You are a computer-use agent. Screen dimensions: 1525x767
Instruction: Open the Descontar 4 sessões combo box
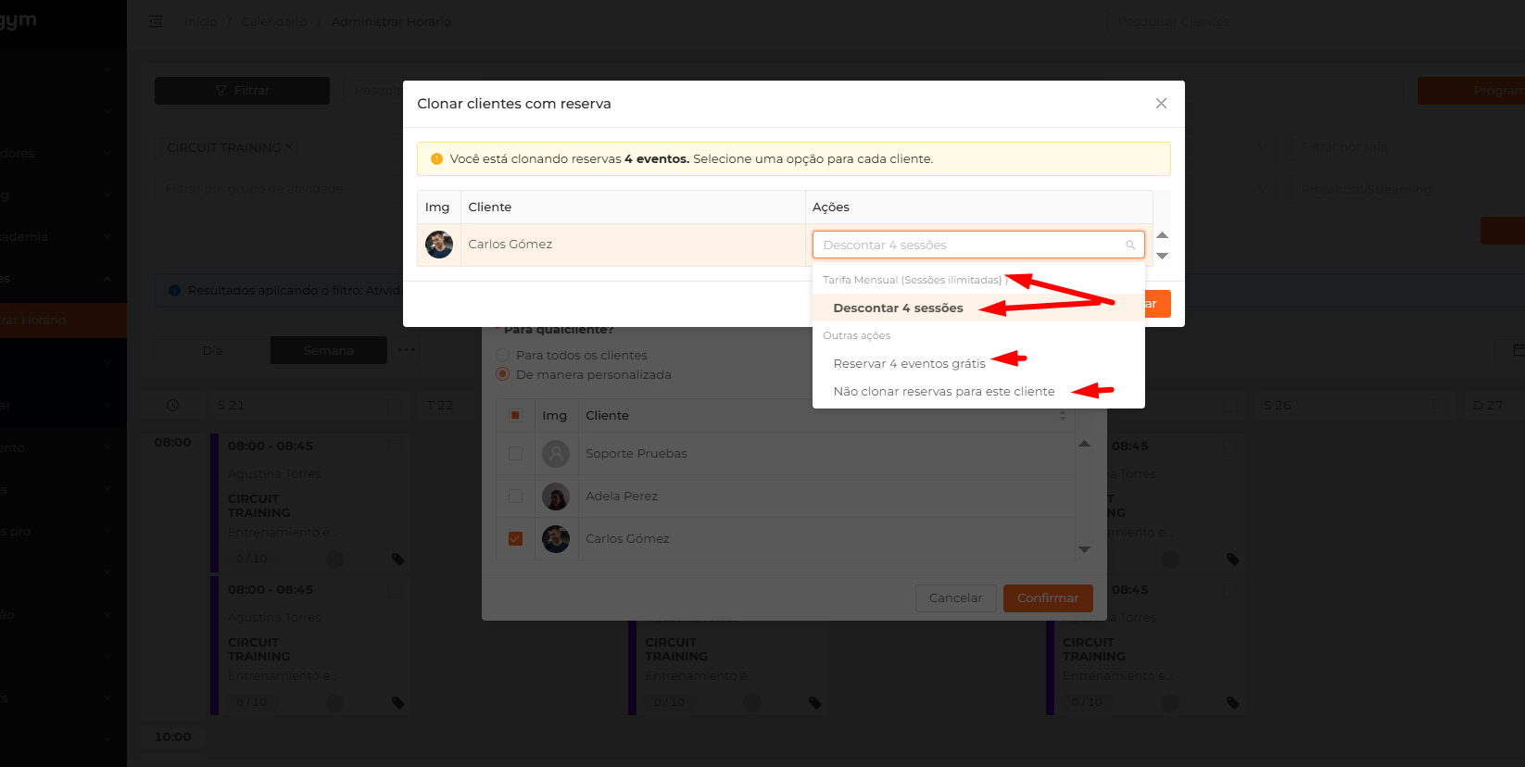(x=978, y=245)
